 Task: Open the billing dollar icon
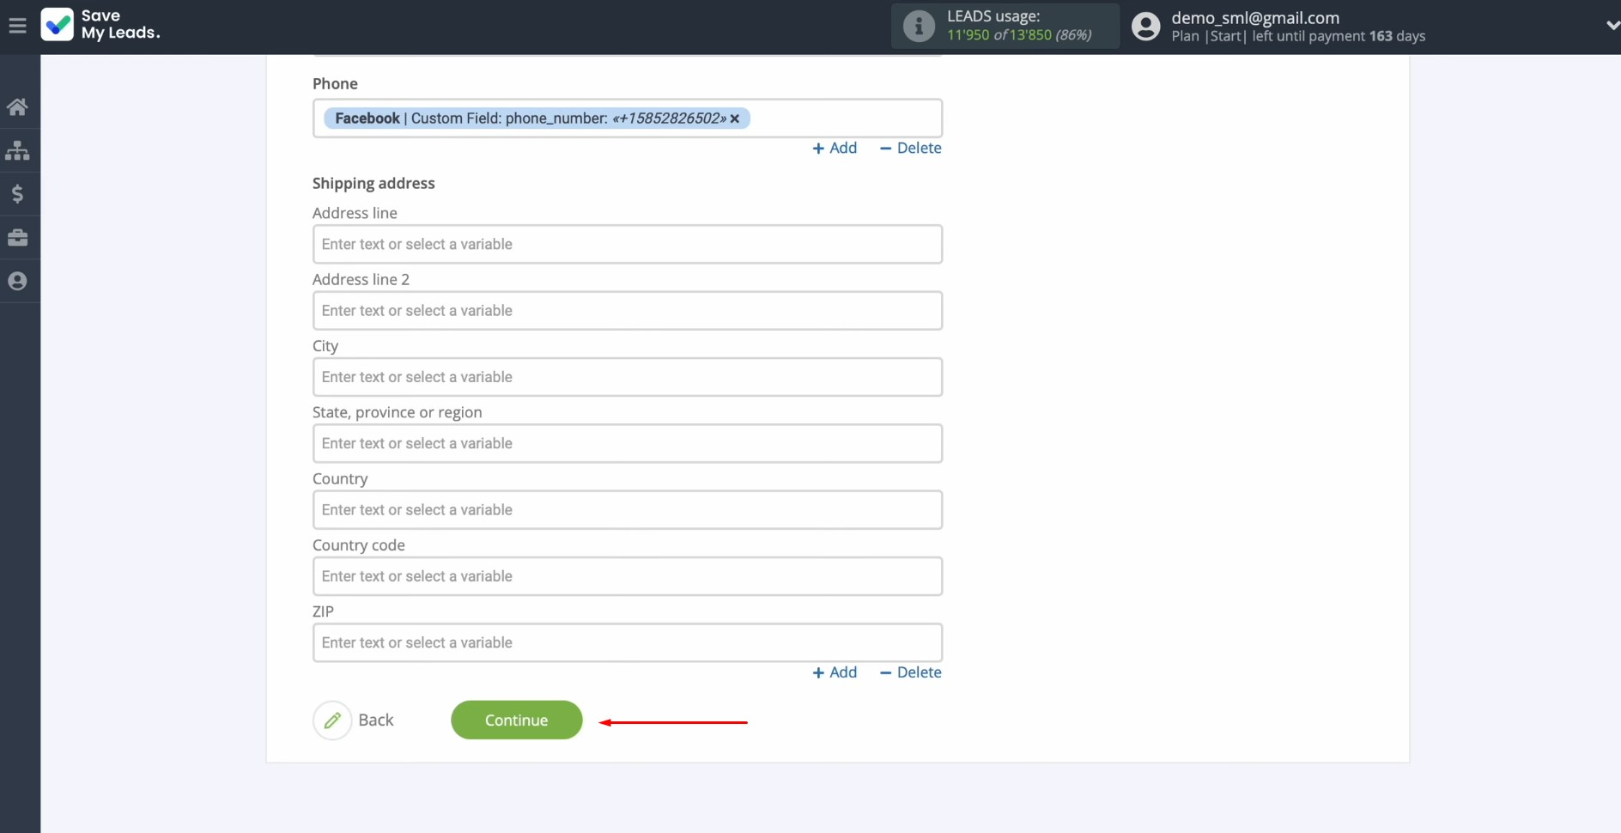(x=17, y=194)
